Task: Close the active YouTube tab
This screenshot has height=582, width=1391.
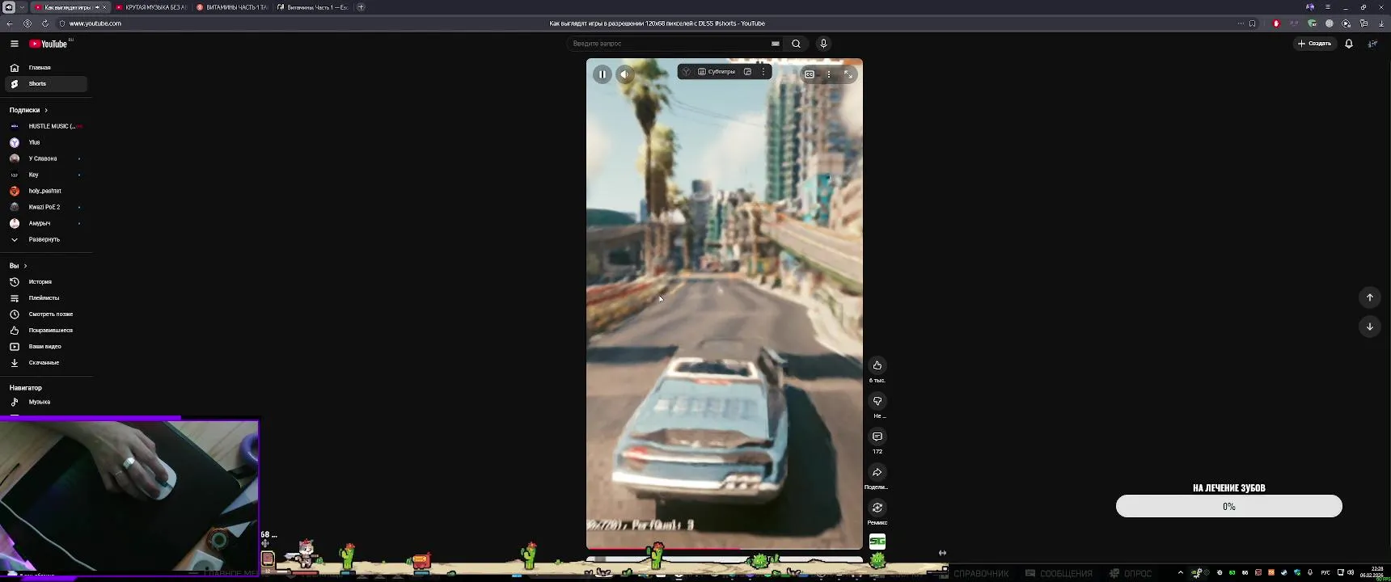Action: point(104,7)
